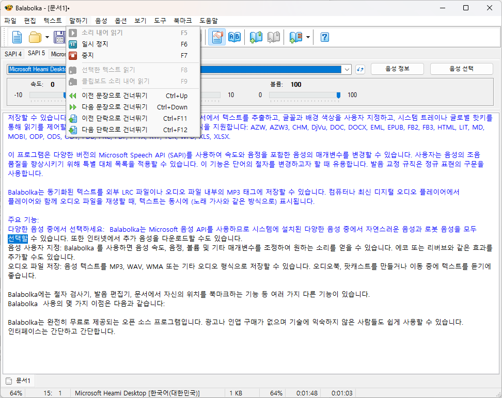Click the 문서1 tab page icon
The width and height of the screenshot is (502, 398).
click(x=9, y=381)
